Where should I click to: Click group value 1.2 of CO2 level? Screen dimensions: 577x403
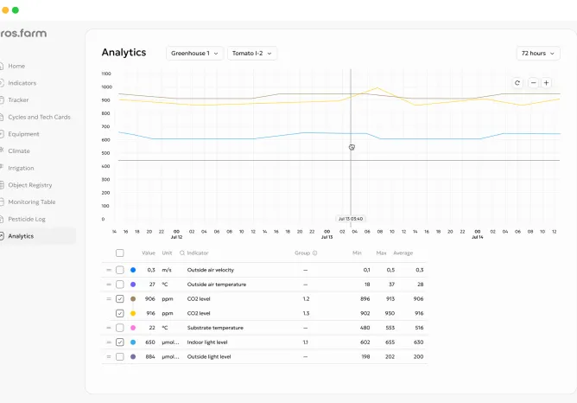[306, 298]
